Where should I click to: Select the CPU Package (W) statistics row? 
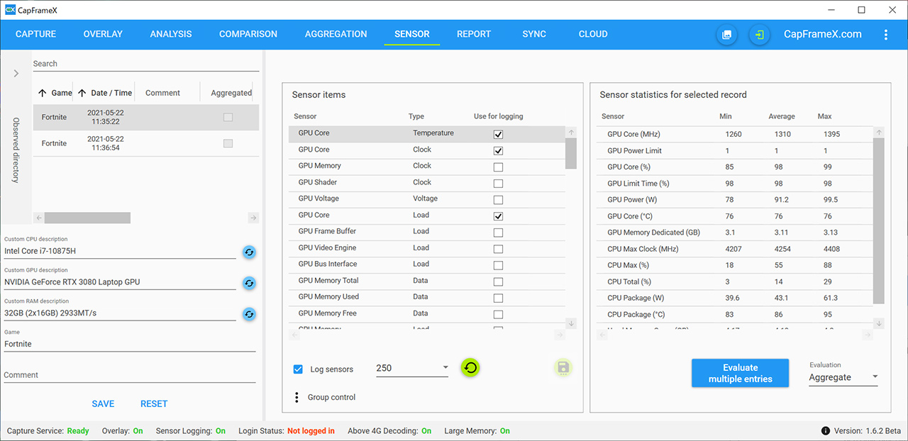tap(734, 298)
